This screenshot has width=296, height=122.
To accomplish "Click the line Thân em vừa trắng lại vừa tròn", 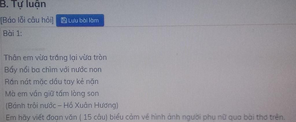I will click(x=55, y=58).
